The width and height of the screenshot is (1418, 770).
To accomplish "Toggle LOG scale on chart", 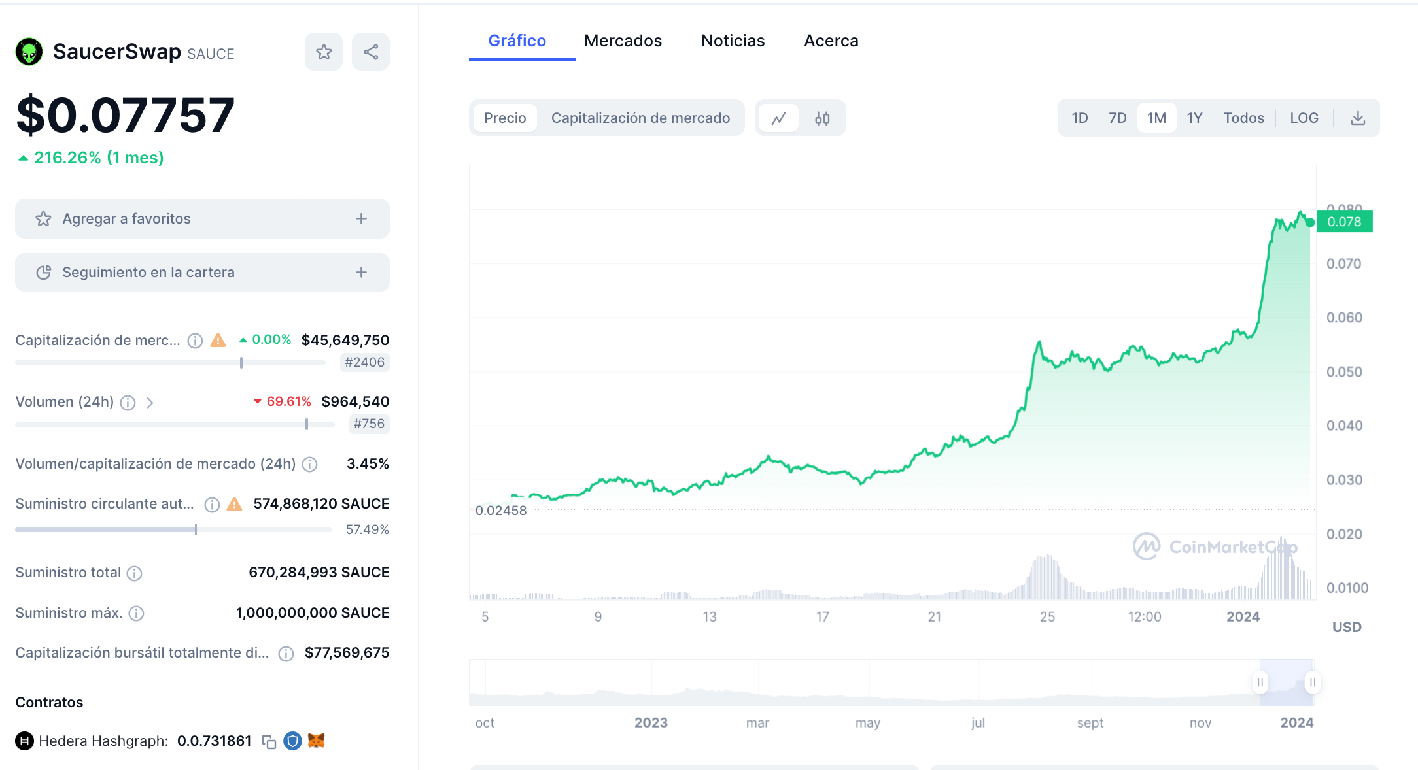I will pos(1304,118).
